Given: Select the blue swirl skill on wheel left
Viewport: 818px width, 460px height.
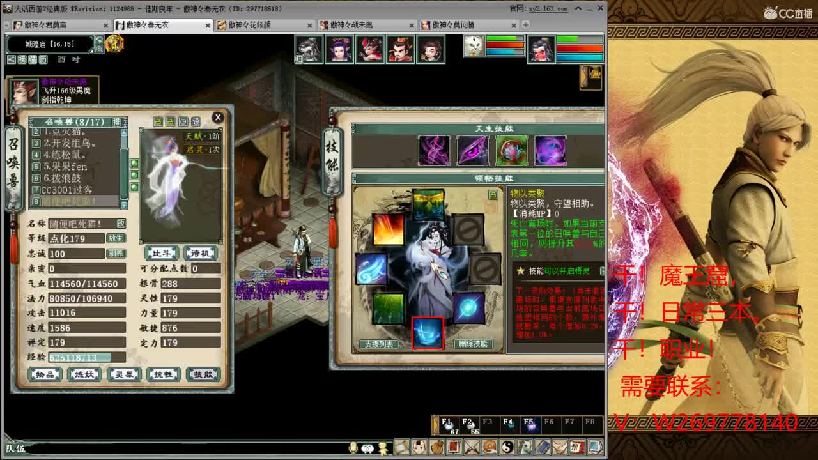Looking at the screenshot, I should point(371,268).
